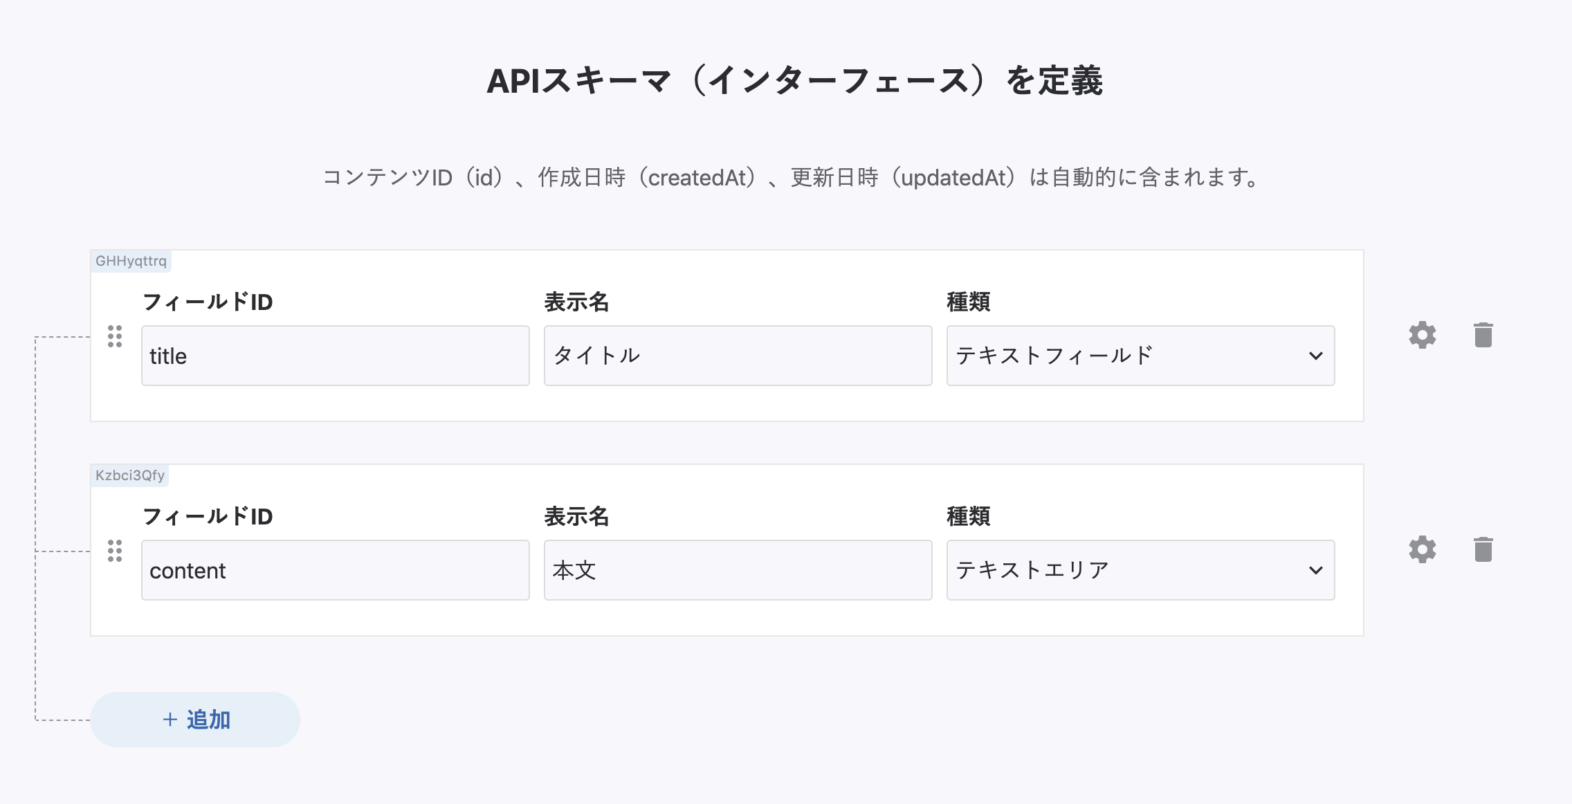Delete the content field with trash icon
The image size is (1572, 804).
pyautogui.click(x=1483, y=549)
